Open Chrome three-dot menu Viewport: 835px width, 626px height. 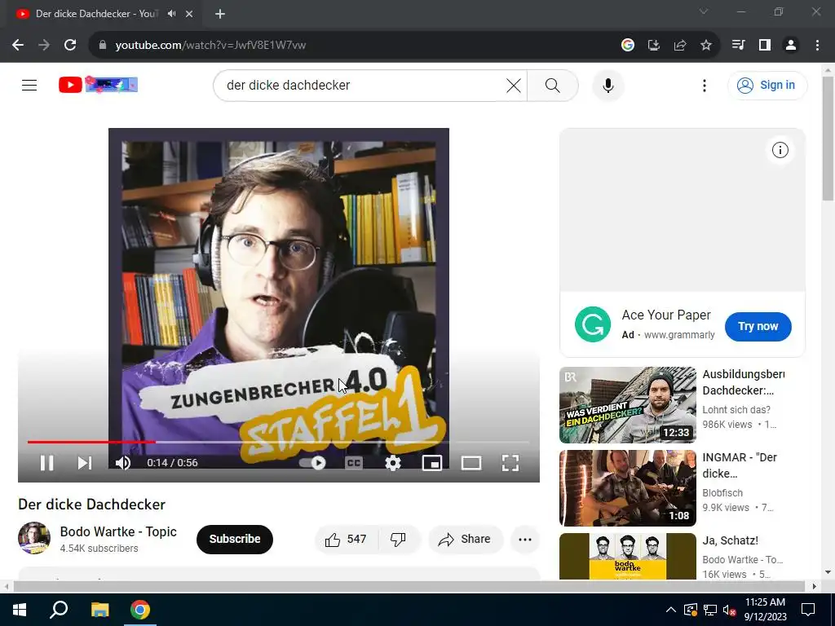(x=817, y=46)
